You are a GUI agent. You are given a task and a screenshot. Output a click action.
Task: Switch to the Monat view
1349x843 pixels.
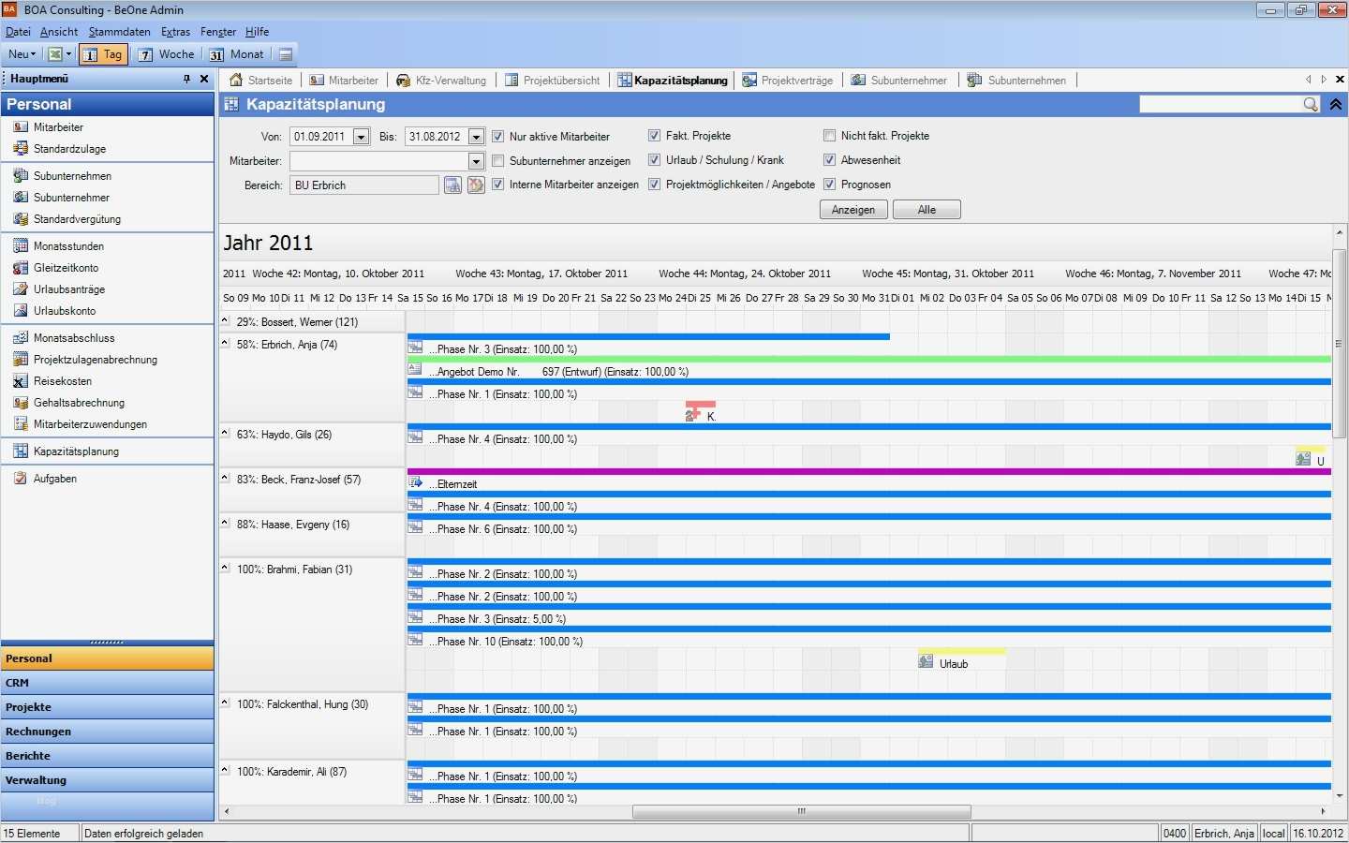click(237, 53)
